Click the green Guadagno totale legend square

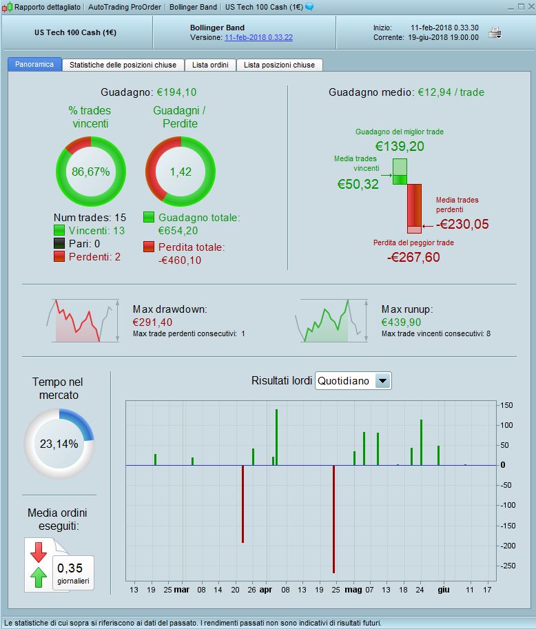coord(149,218)
